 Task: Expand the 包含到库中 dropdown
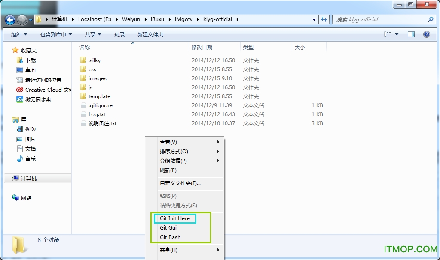56,34
